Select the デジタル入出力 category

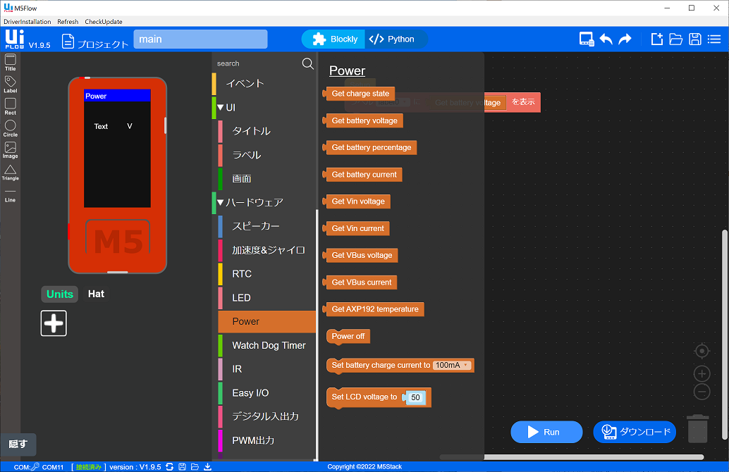tap(266, 417)
